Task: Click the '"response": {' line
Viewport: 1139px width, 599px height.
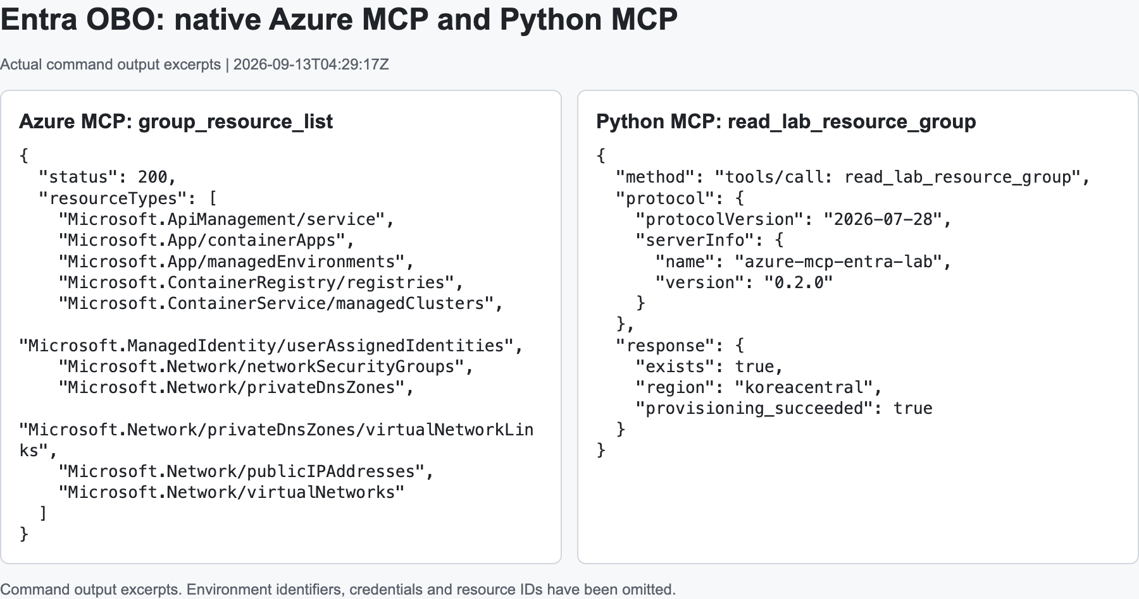Action: (x=680, y=346)
